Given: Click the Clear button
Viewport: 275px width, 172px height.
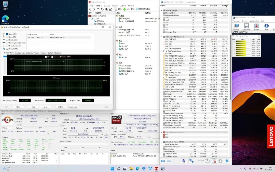Looking at the screenshot, I should (33, 107).
